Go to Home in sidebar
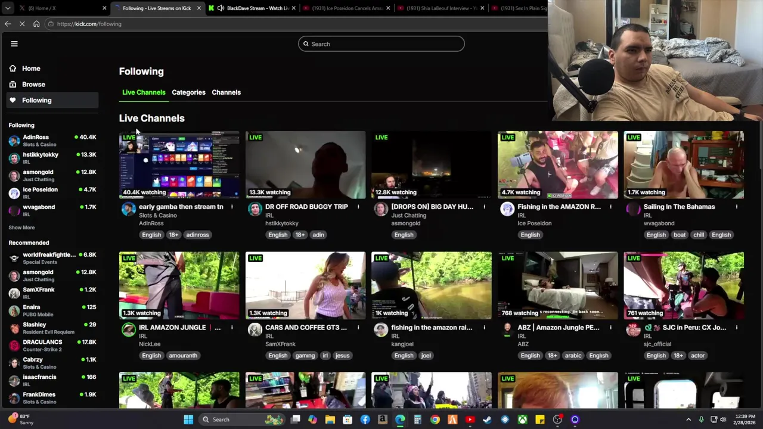 point(52,69)
